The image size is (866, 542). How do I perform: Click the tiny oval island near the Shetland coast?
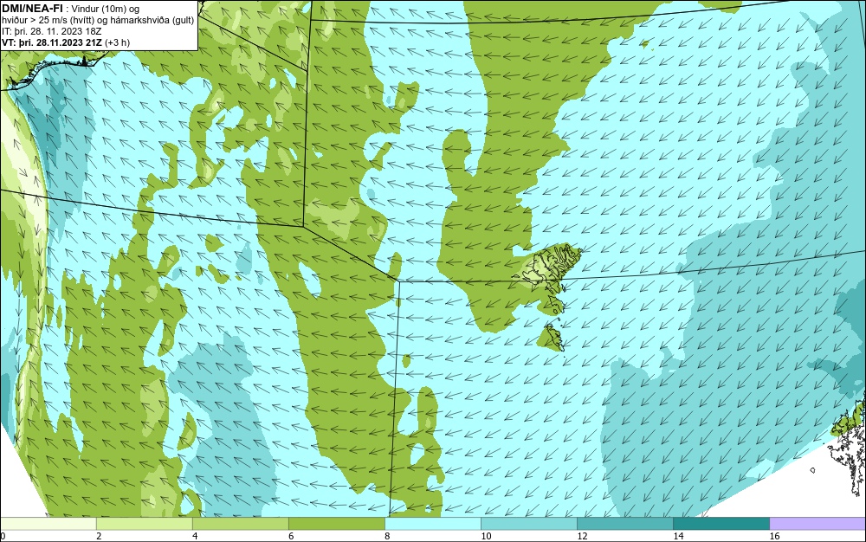point(812,470)
